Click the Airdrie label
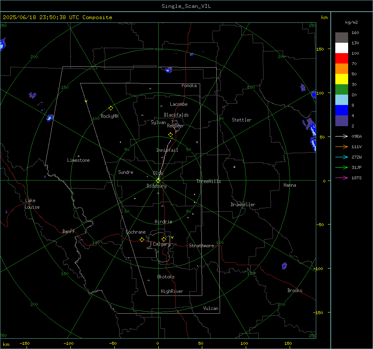Screen dimensions: 373x349 pyautogui.click(x=163, y=222)
